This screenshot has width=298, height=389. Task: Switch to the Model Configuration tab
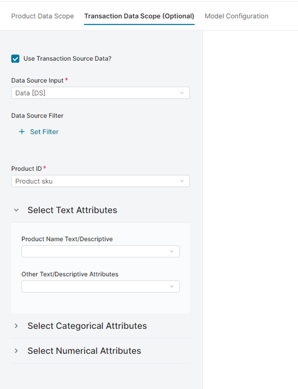[x=236, y=16]
